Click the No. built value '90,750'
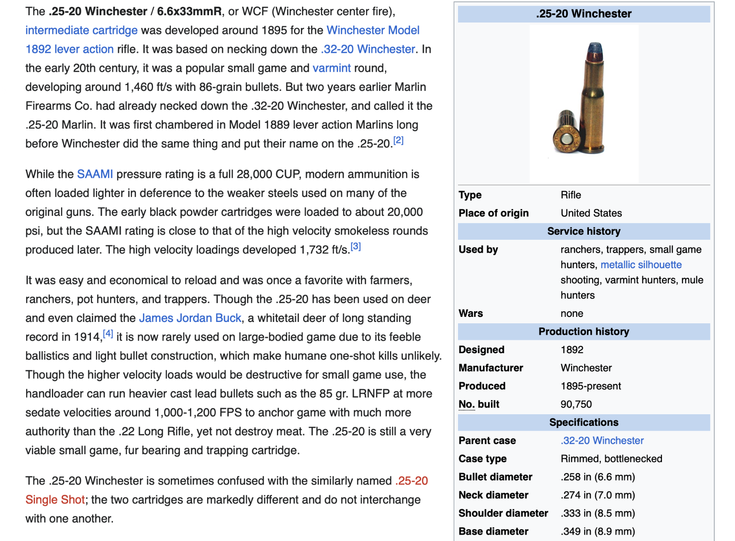Viewport: 735px width, 541px height. pyautogui.click(x=576, y=404)
